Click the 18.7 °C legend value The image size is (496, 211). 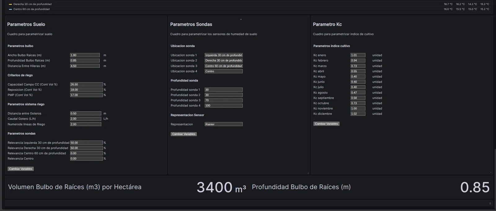(x=448, y=4)
